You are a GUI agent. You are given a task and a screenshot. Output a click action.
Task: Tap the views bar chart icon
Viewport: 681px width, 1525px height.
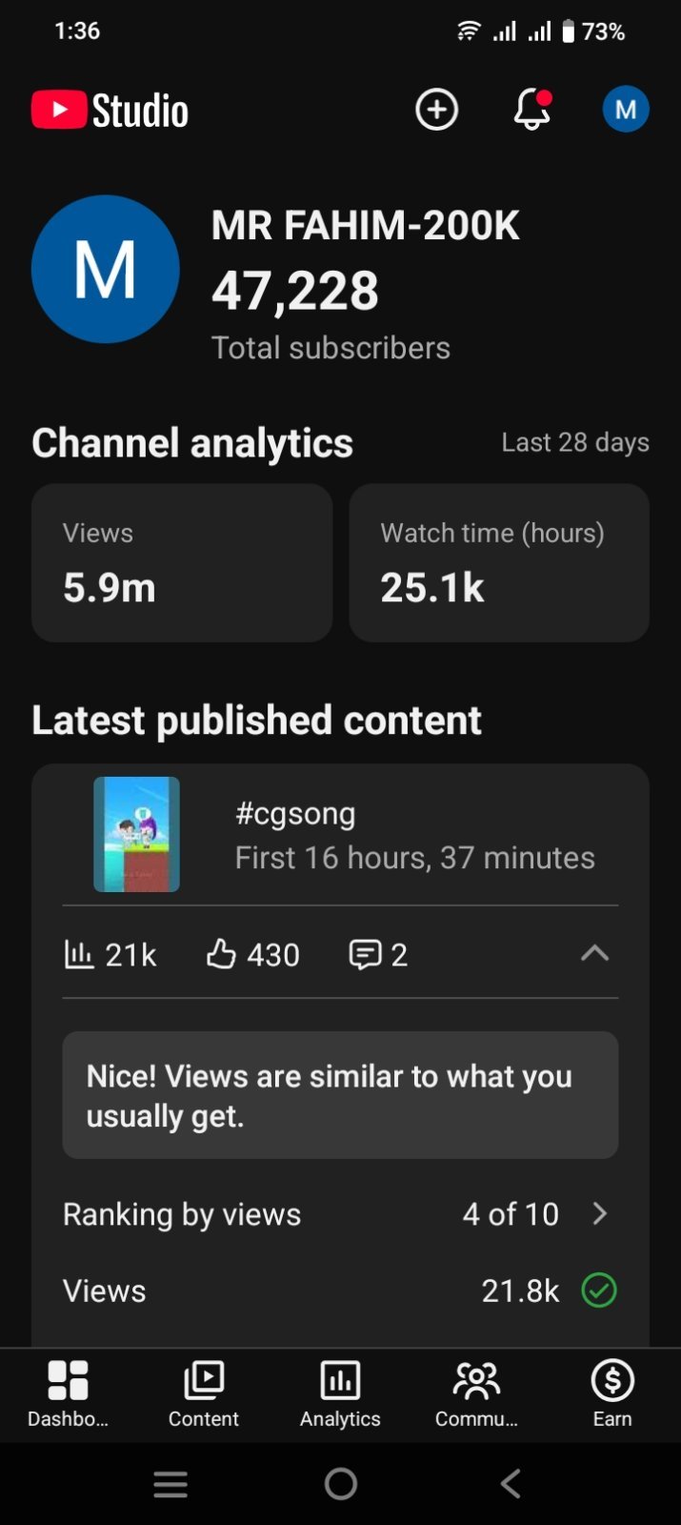click(78, 953)
